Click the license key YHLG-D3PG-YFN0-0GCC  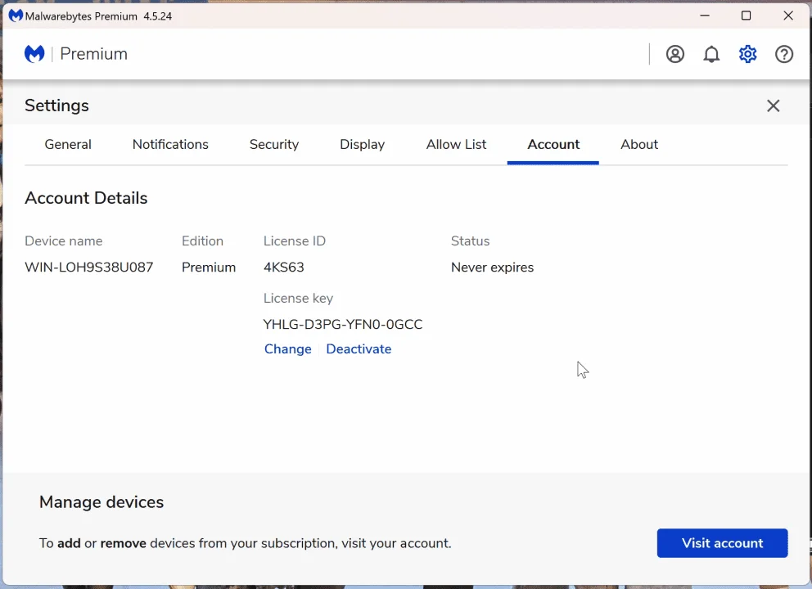[x=343, y=325]
